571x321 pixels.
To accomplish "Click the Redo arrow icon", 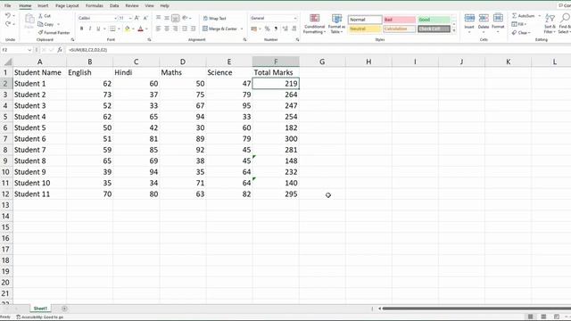I will (8, 24).
